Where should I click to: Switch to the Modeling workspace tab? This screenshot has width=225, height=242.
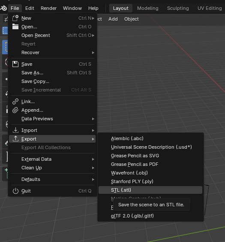(x=148, y=8)
